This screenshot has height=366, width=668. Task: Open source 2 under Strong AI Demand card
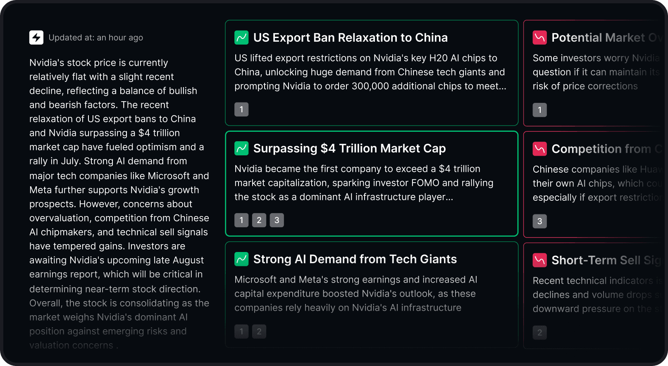259,331
